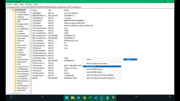Open the Ajuda menu

[x=35, y=4]
